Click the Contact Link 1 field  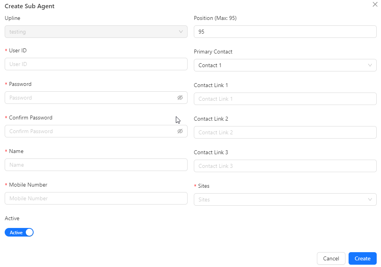[x=285, y=99]
